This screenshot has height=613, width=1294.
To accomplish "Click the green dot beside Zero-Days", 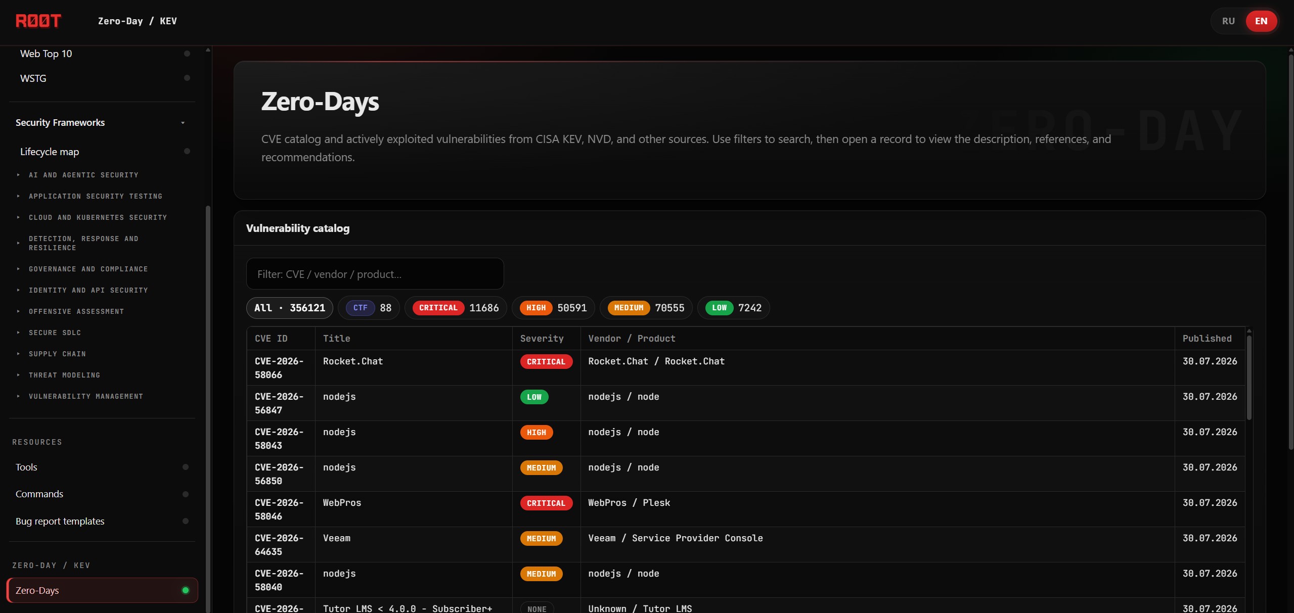I will tap(186, 590).
